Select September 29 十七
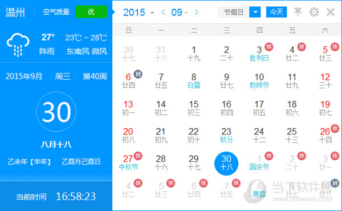This screenshot has width=342, height=211. tap(194, 163)
